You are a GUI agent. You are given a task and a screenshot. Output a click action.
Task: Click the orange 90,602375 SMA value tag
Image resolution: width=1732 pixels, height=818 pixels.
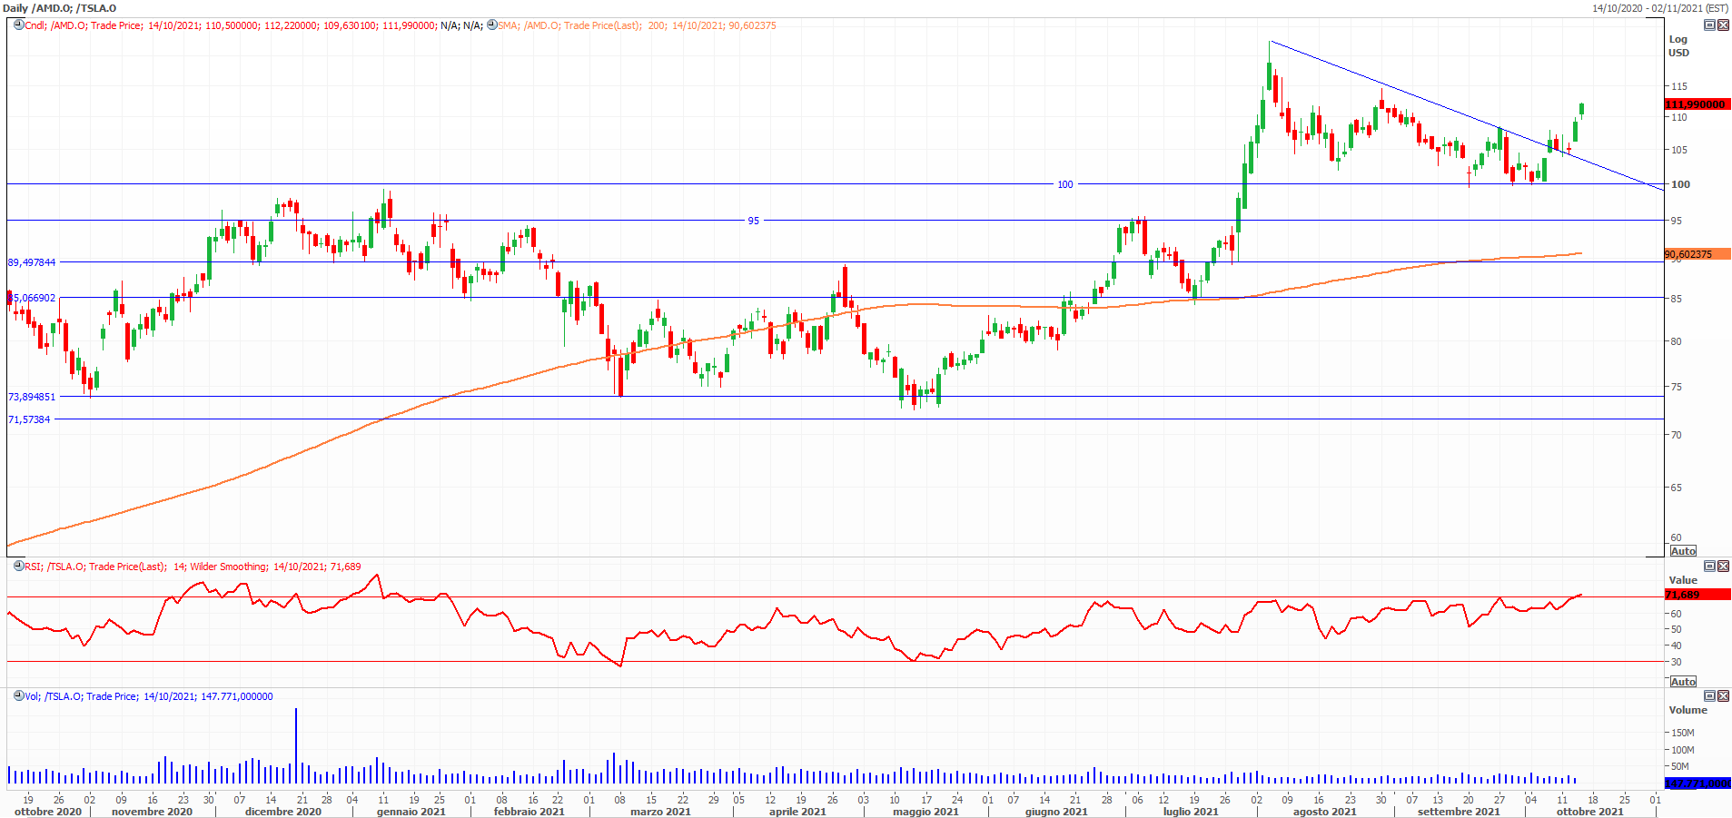click(1688, 254)
